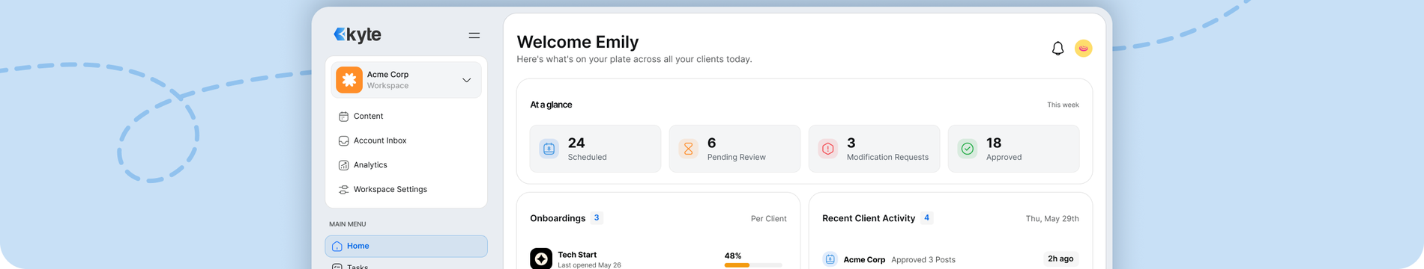Click the Account Inbox tray icon

click(x=343, y=140)
